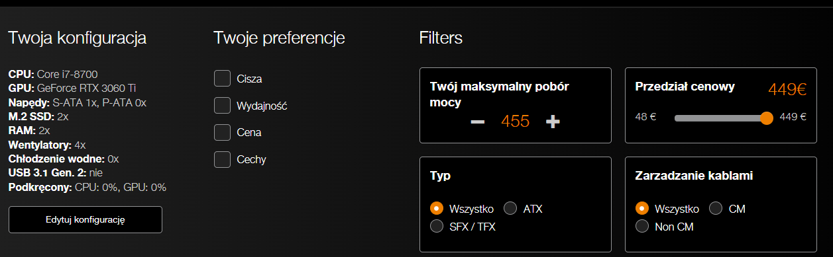833x257 pixels.
Task: Toggle the Cechy preference checkbox
Action: click(222, 159)
